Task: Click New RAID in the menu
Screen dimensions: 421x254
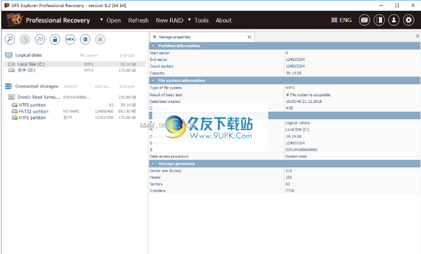Action: [x=169, y=20]
